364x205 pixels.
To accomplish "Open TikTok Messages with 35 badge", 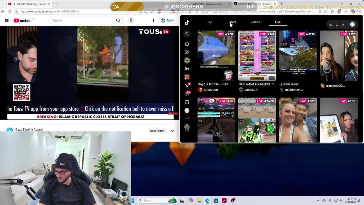I will coord(187,94).
